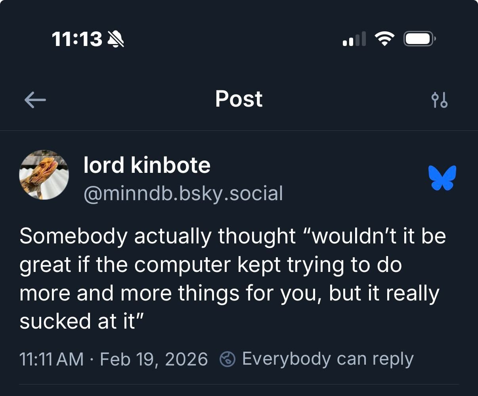Open thread preferences sliders icon

439,100
